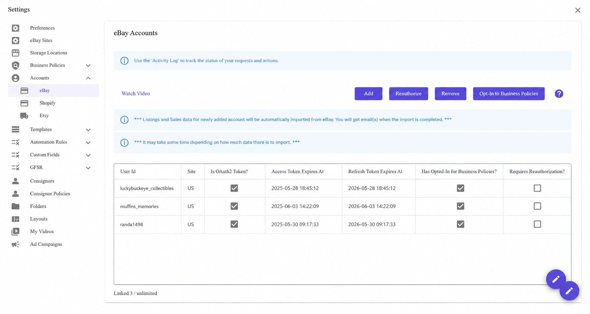
Task: Expand the Business Policies chevron
Action: [88, 66]
